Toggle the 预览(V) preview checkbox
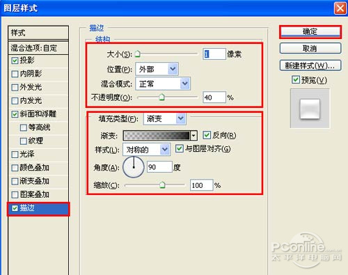The height and width of the screenshot is (275, 348). 295,80
